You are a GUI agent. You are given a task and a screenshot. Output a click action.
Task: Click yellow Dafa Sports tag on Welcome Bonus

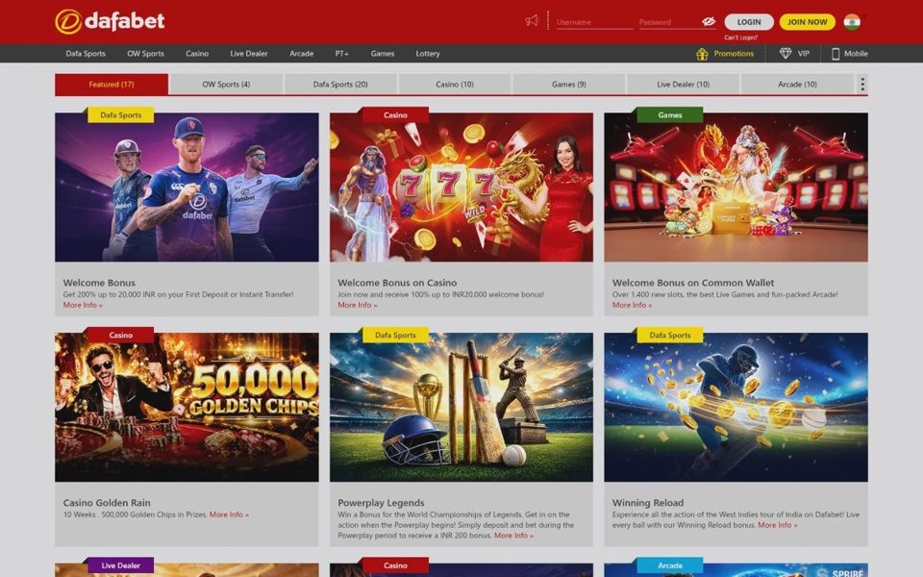(x=121, y=114)
